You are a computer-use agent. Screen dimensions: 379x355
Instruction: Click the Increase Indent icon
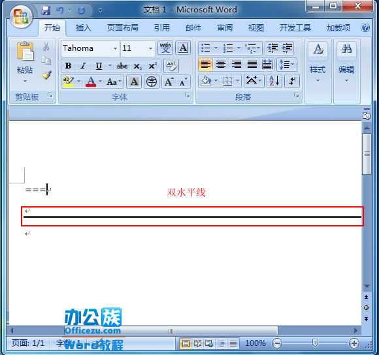[x=287, y=48]
